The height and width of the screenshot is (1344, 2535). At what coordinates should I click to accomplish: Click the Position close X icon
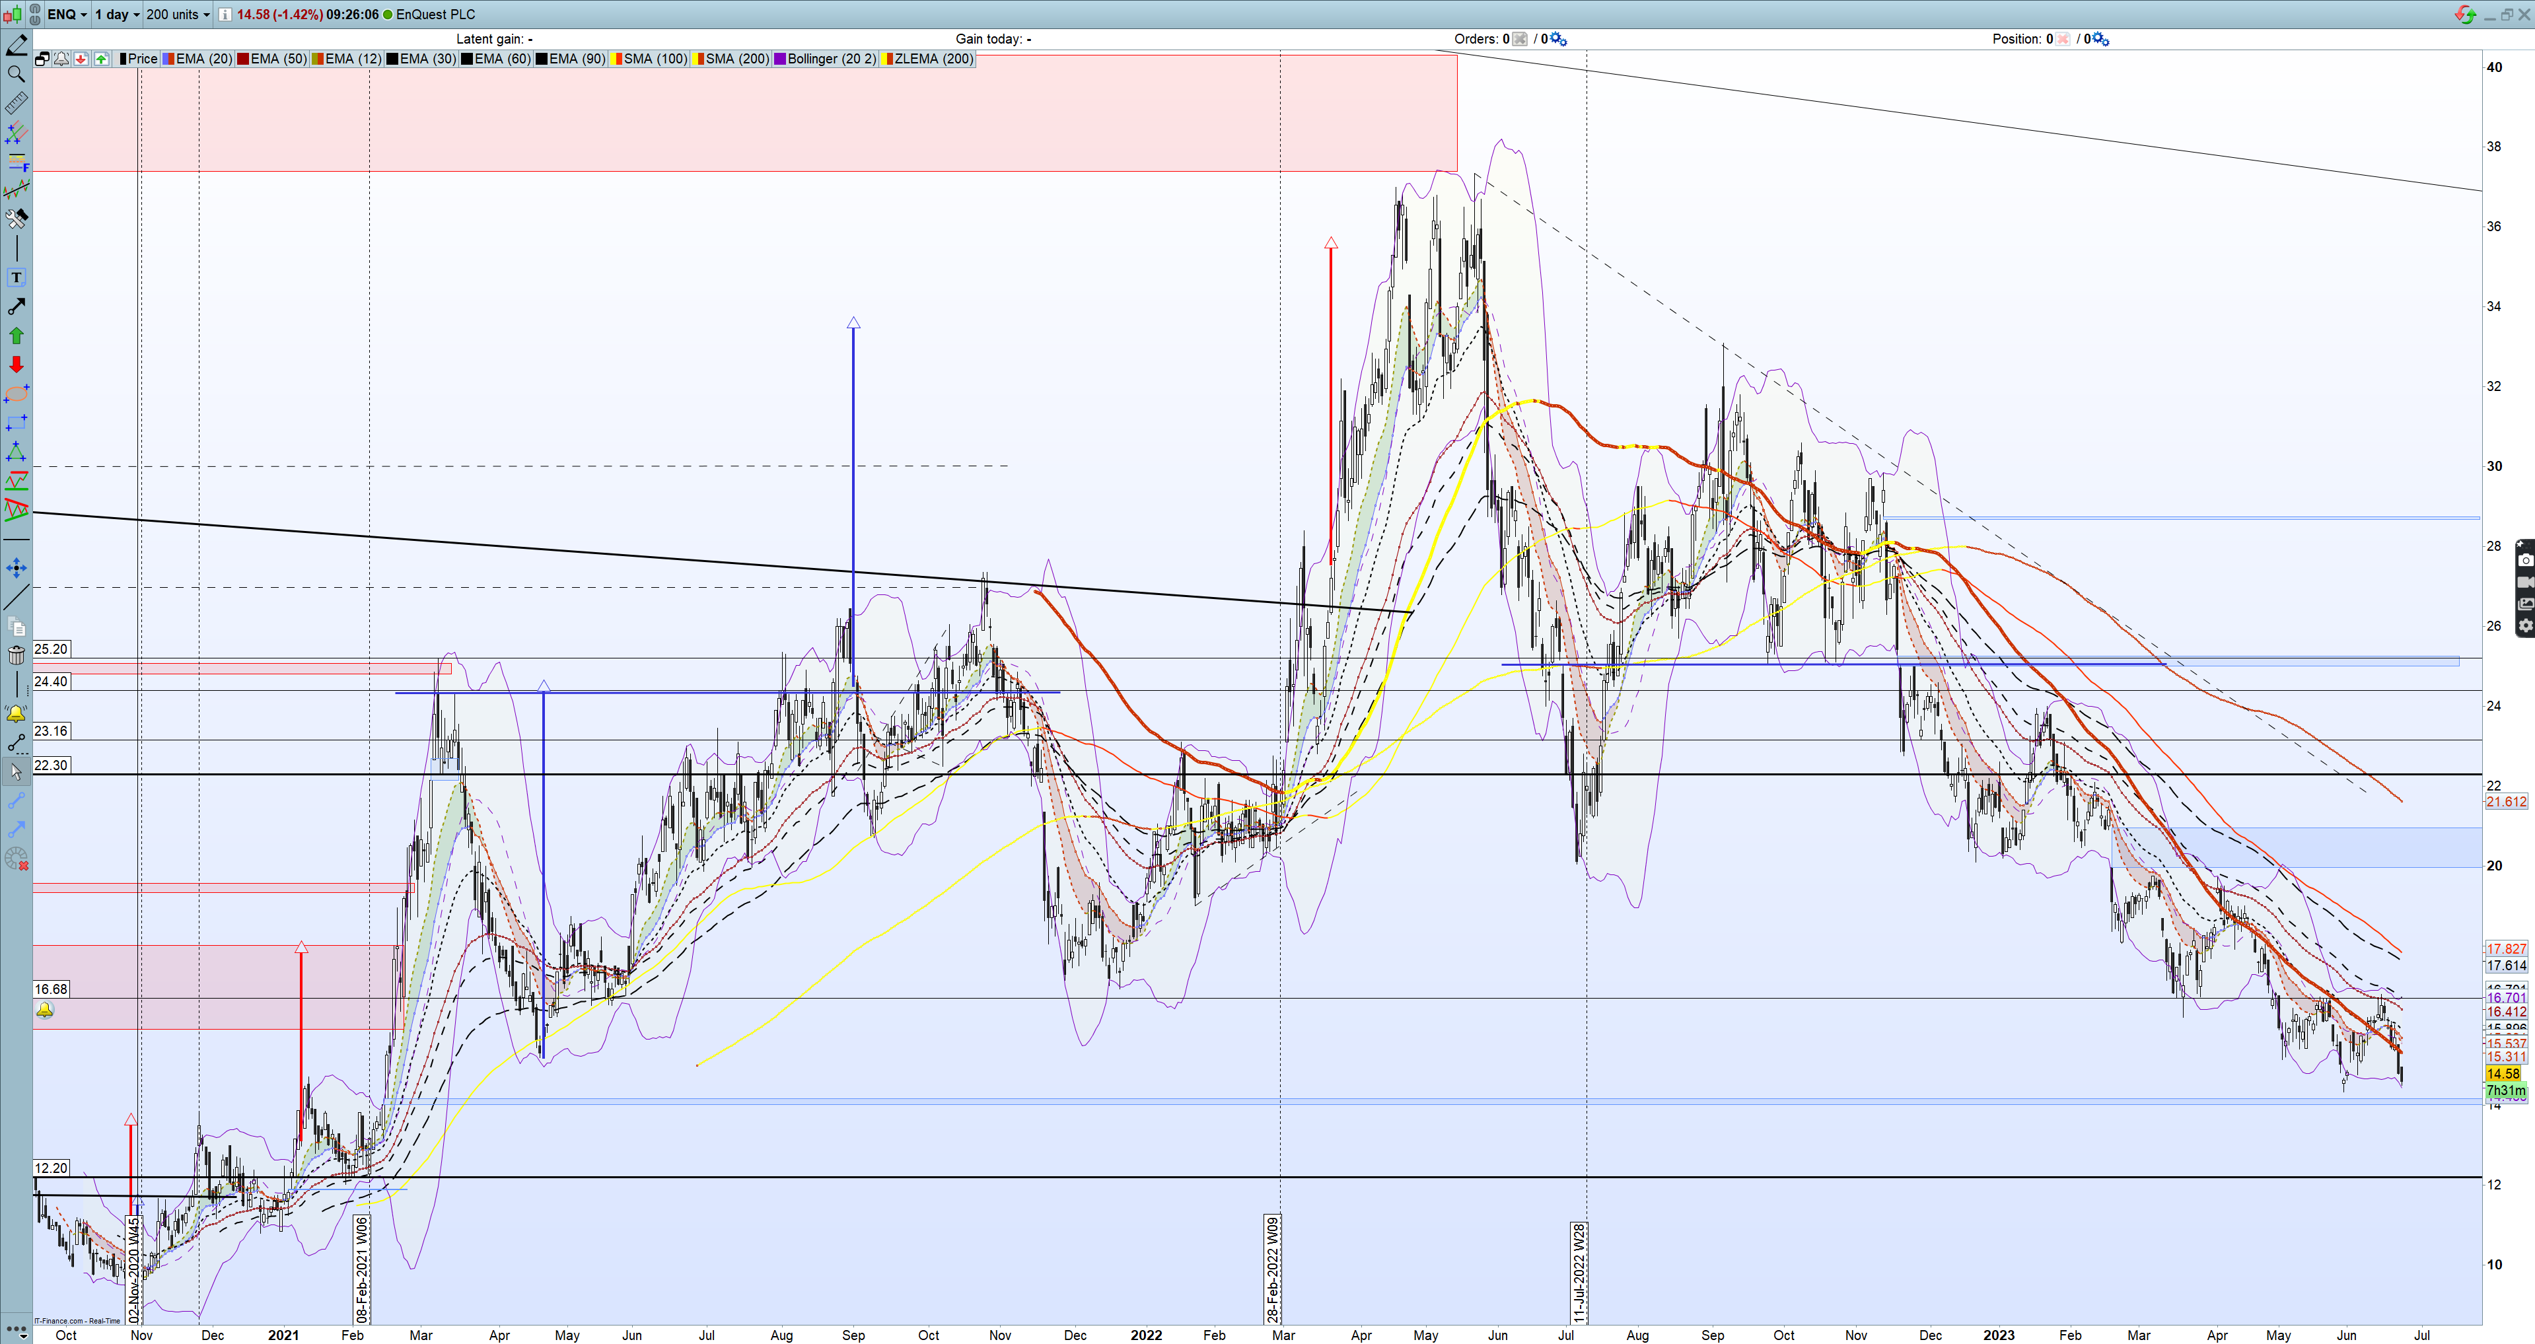point(2063,40)
